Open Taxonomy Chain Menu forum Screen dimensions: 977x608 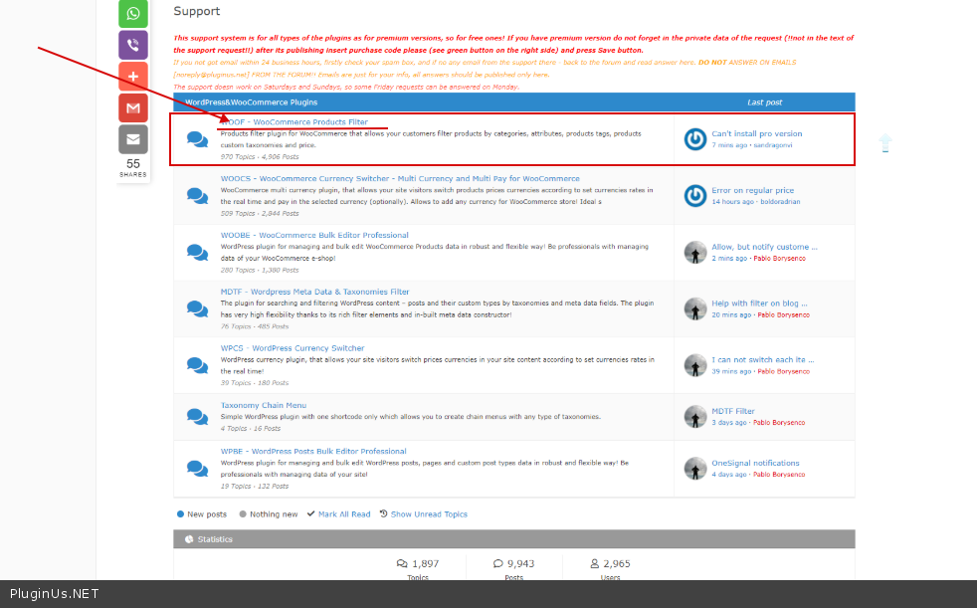tap(264, 406)
